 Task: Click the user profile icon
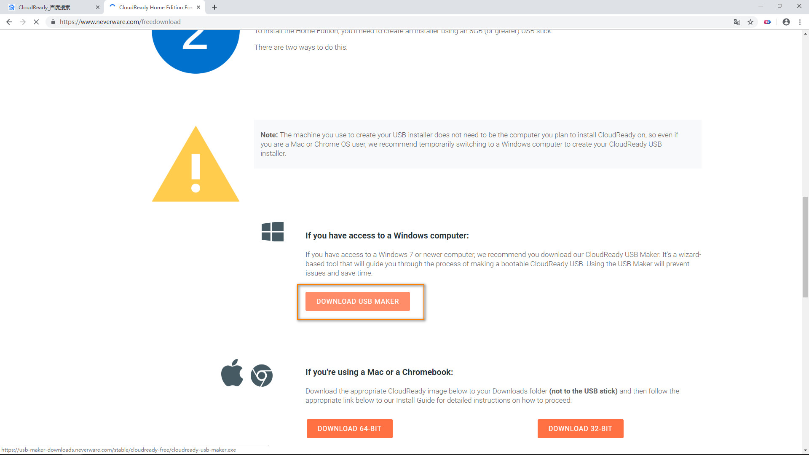[x=786, y=21]
